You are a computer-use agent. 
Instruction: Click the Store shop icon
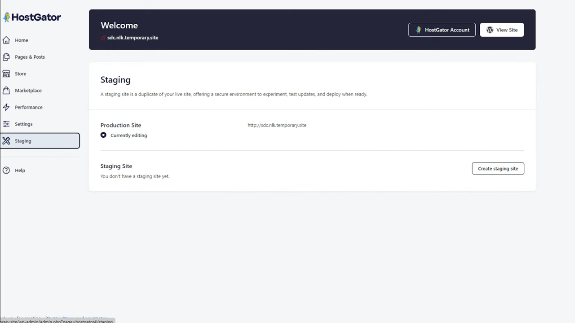[6, 74]
